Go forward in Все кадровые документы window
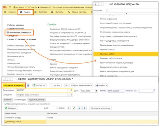Image resolution: width=160 pixels, height=127 pixels. [x=101, y=4]
